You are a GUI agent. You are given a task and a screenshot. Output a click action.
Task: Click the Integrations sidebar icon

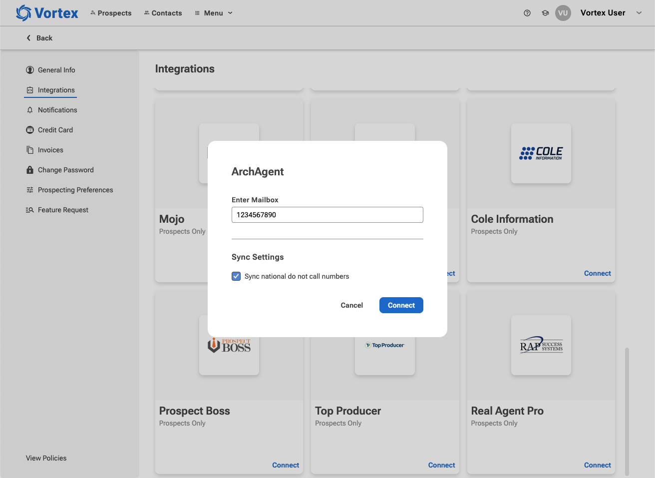point(30,90)
